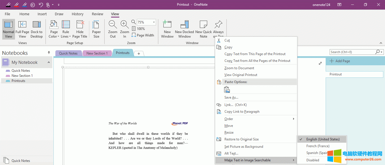Create a New Quick Note
The width and height of the screenshot is (385, 165).
point(203,29)
